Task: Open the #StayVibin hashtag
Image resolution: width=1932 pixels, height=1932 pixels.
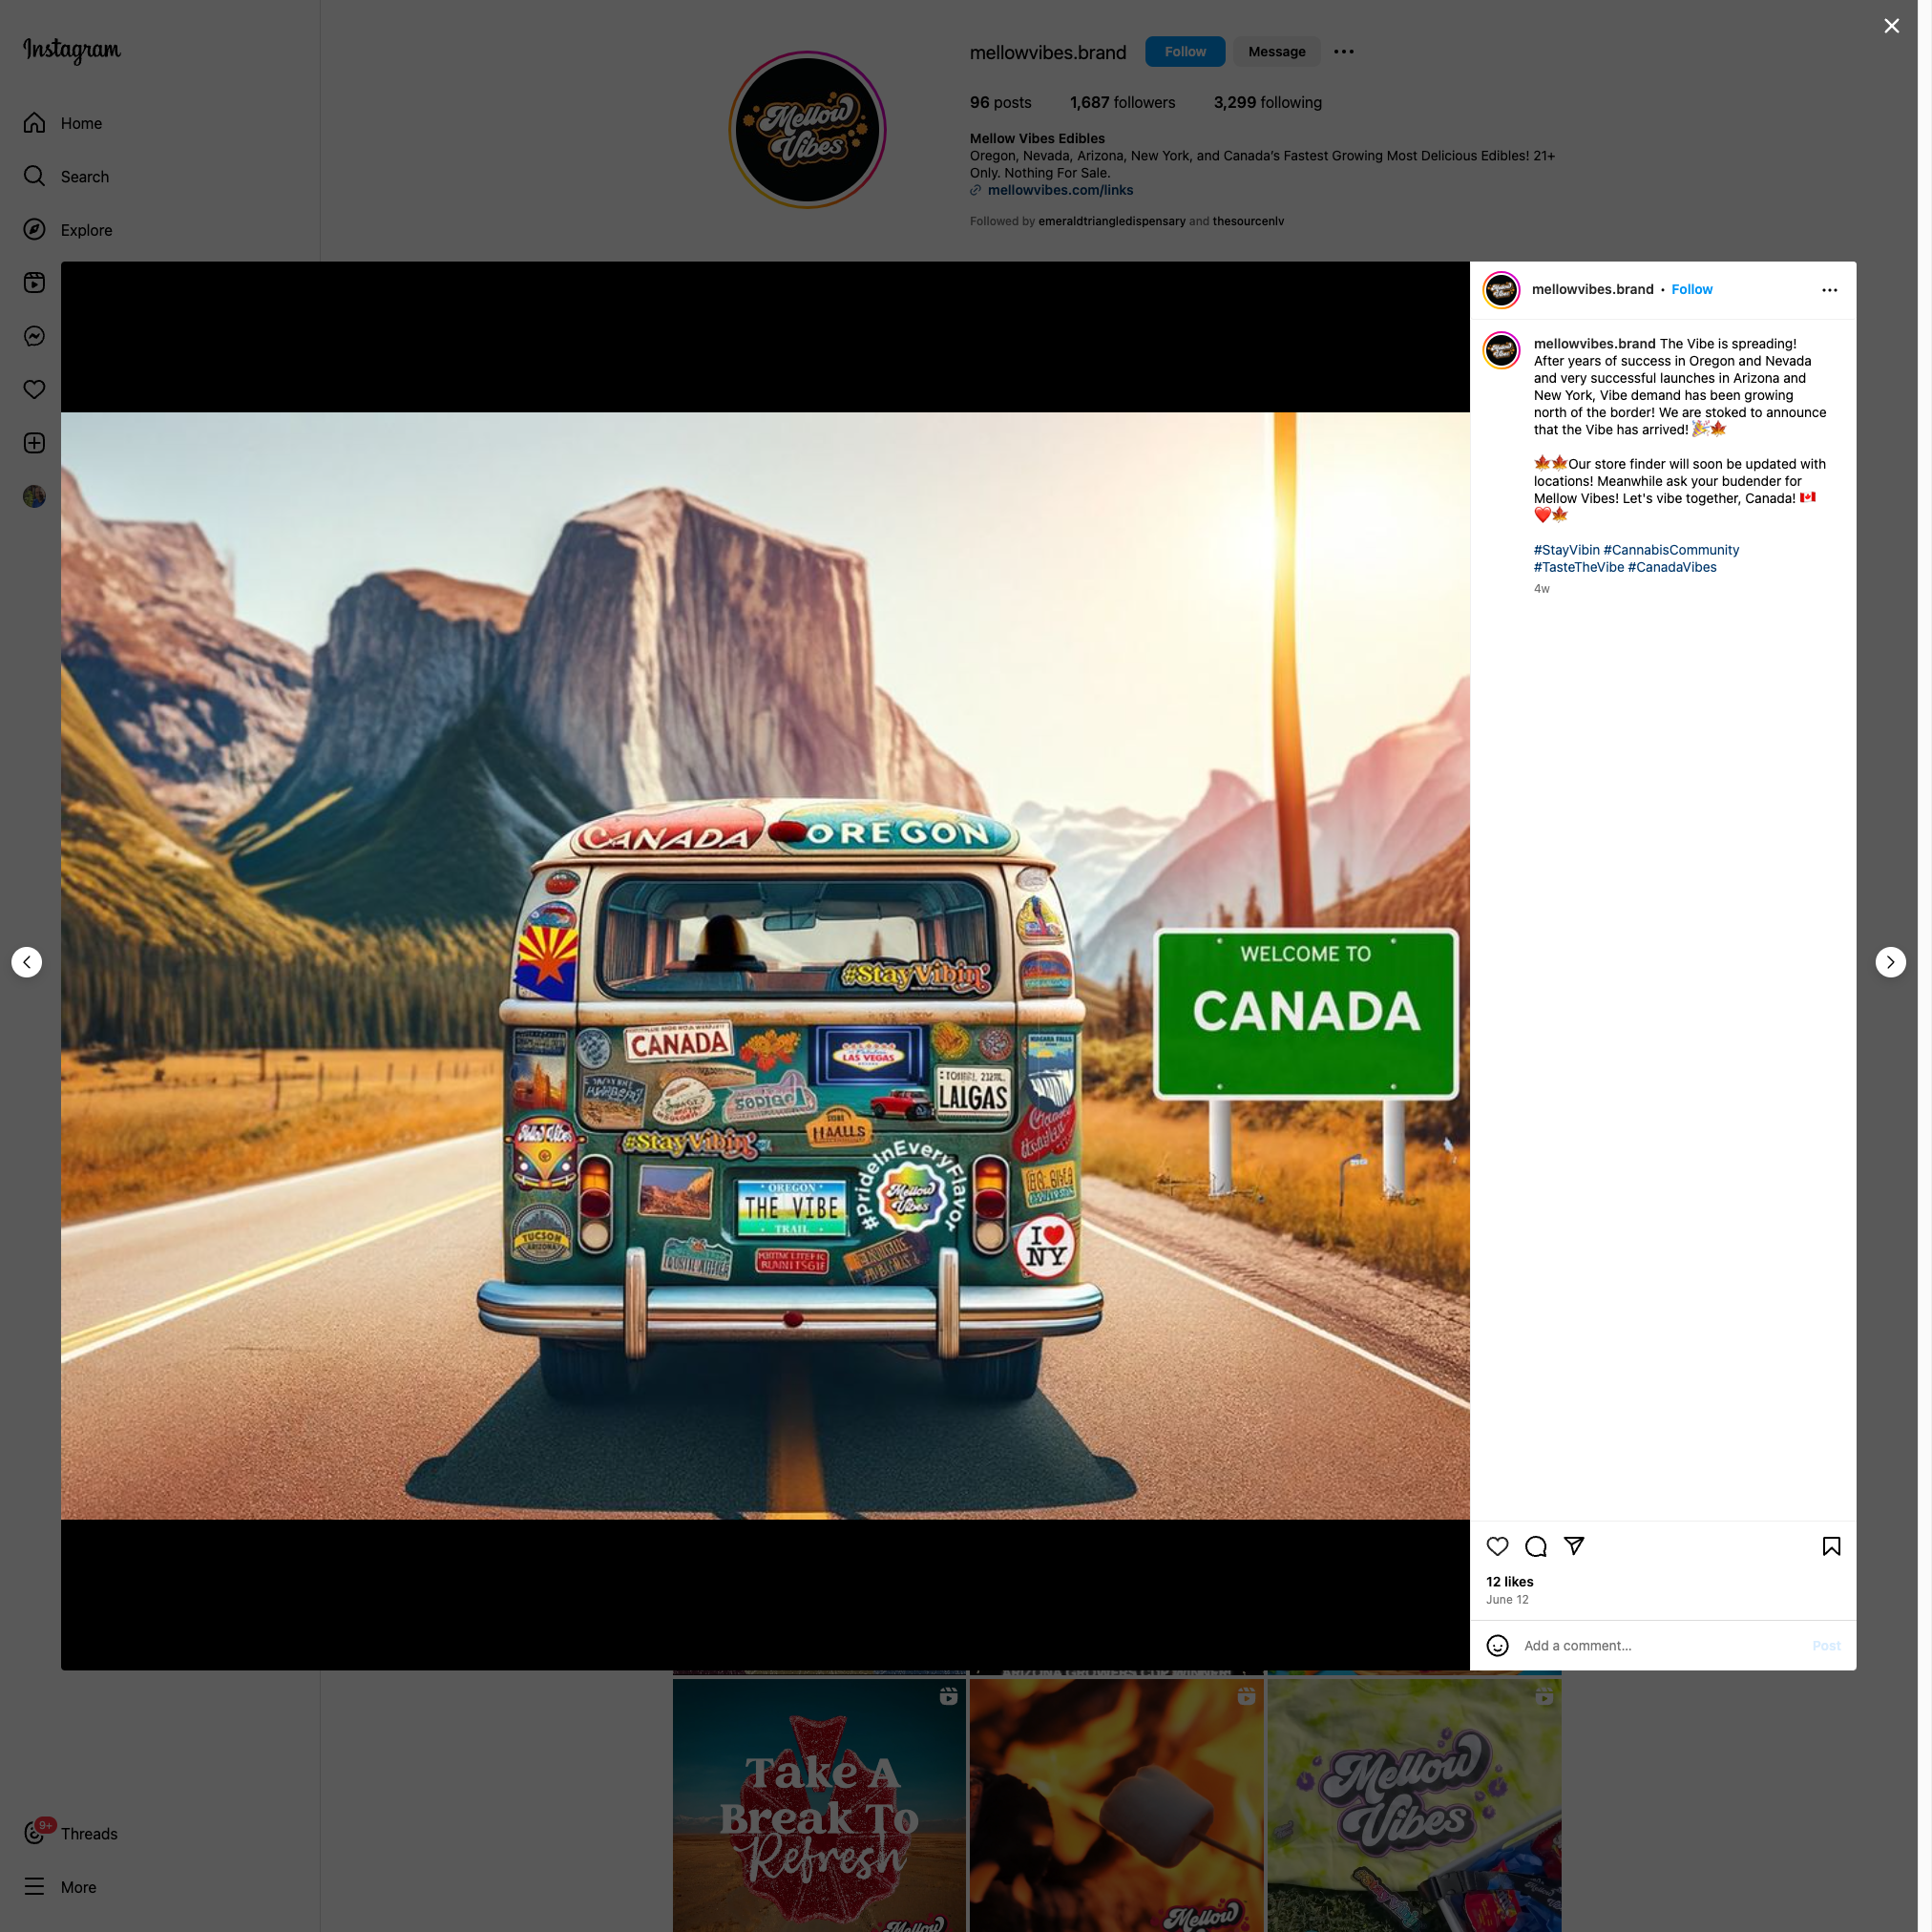Action: (x=1566, y=550)
